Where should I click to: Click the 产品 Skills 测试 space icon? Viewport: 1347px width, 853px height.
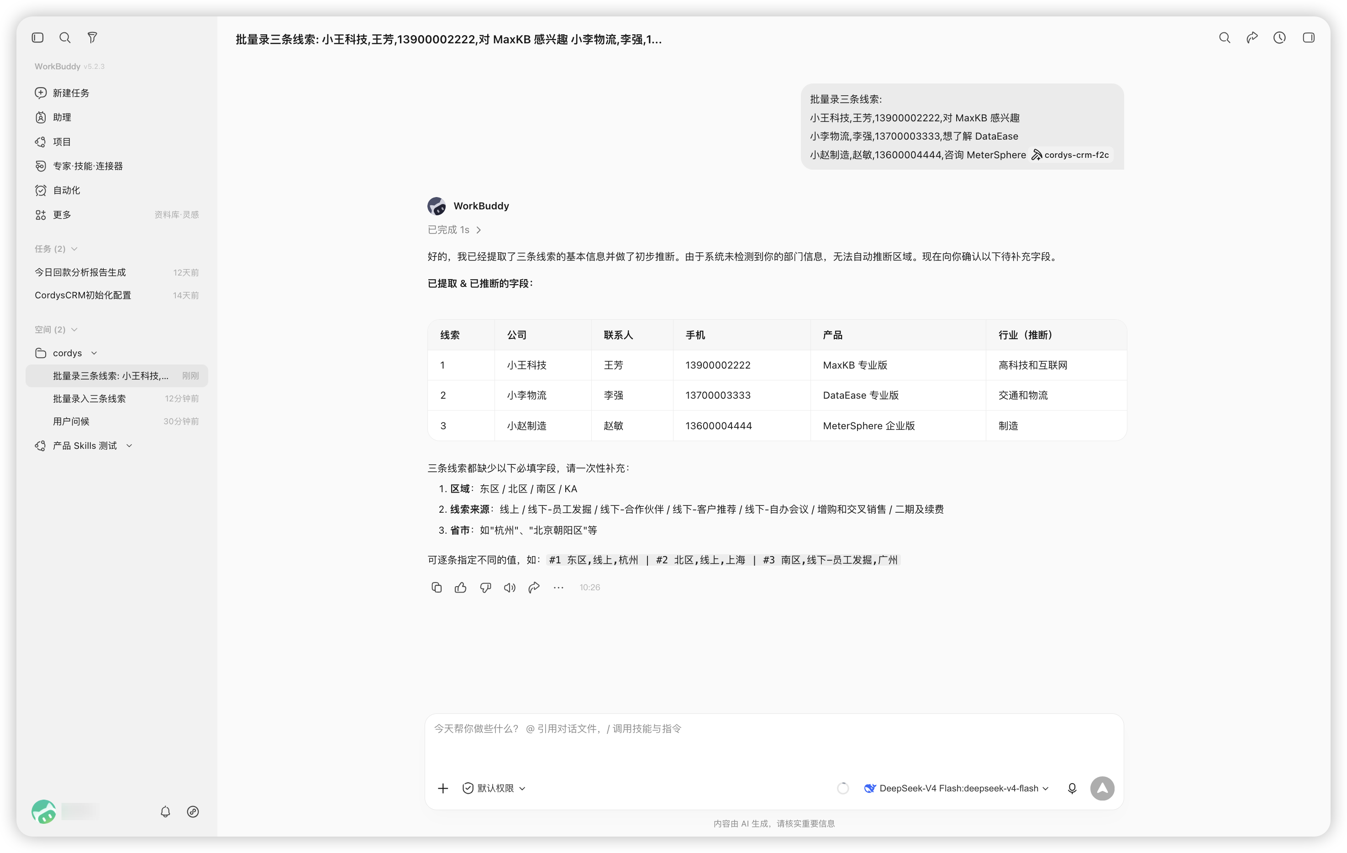pyautogui.click(x=40, y=446)
